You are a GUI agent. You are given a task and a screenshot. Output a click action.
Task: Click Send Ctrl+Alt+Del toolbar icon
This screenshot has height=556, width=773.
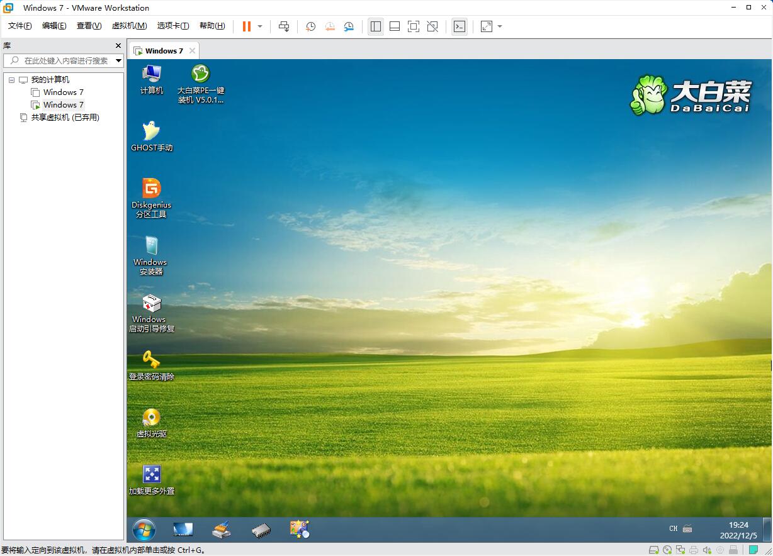click(x=284, y=26)
